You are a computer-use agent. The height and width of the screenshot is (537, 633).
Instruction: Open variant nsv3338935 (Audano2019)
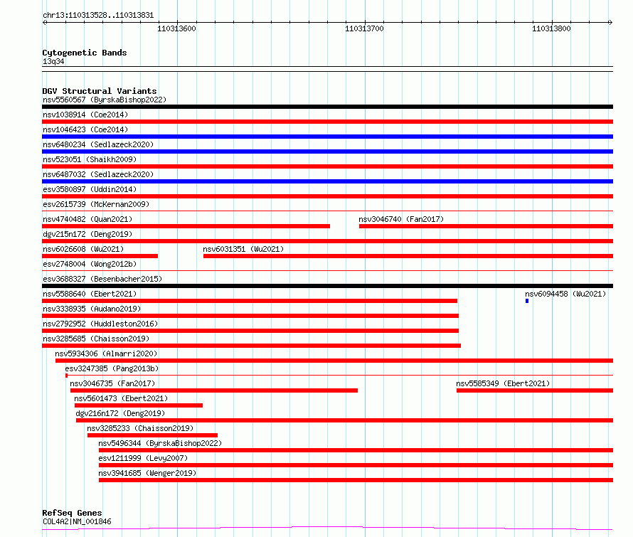[92, 309]
